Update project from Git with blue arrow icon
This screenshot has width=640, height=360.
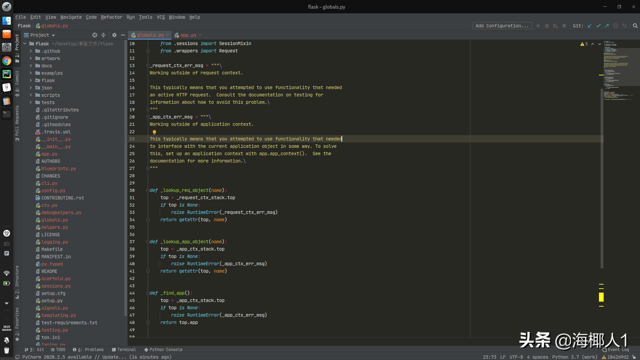click(x=590, y=26)
